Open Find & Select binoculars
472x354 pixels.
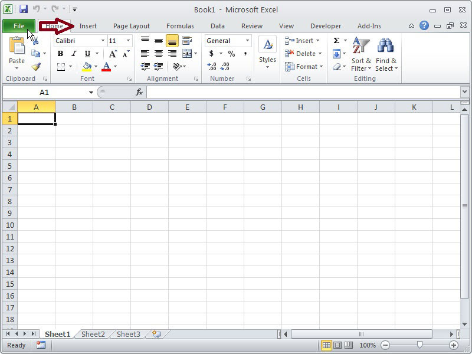click(x=386, y=55)
